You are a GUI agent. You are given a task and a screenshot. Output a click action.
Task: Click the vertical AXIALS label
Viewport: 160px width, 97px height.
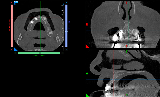click(x=69, y=25)
